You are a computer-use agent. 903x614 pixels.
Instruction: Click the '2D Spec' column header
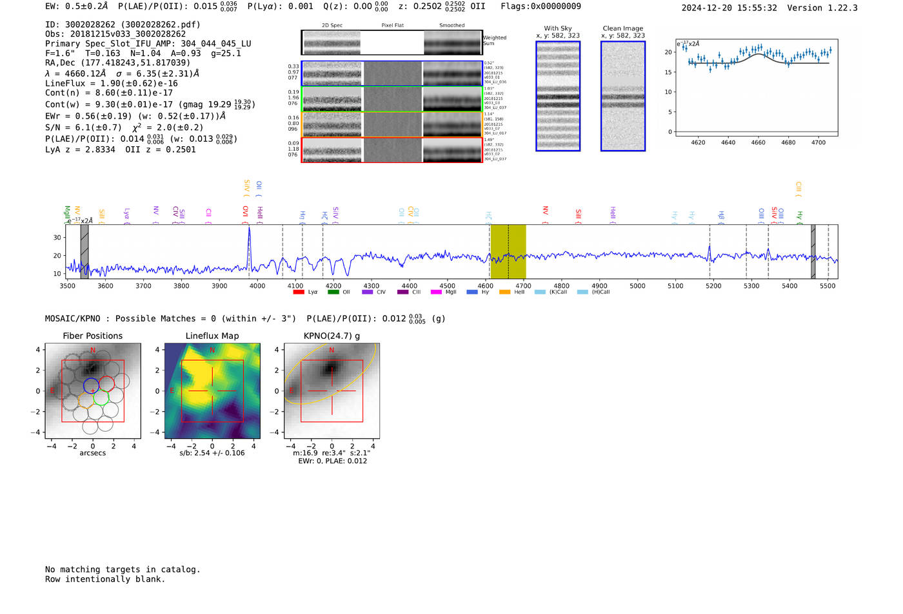pos(332,26)
